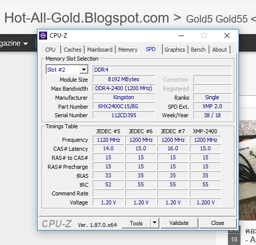
Task: Open Hot-All-Gold.Blogspot.com blog title link
Action: tap(87, 18)
